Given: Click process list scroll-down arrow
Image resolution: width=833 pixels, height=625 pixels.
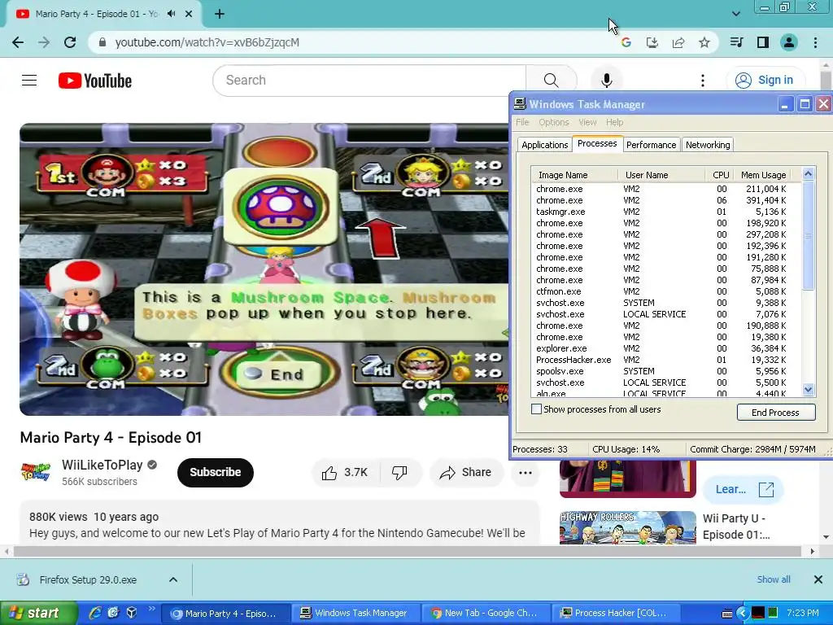Looking at the screenshot, I should pos(808,390).
